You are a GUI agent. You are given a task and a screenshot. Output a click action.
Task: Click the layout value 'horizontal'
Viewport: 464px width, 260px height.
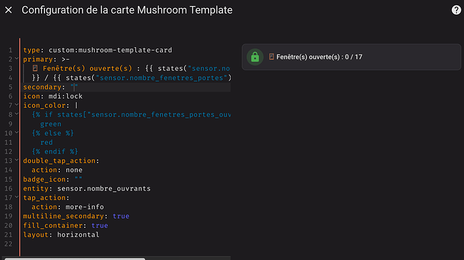(x=78, y=235)
